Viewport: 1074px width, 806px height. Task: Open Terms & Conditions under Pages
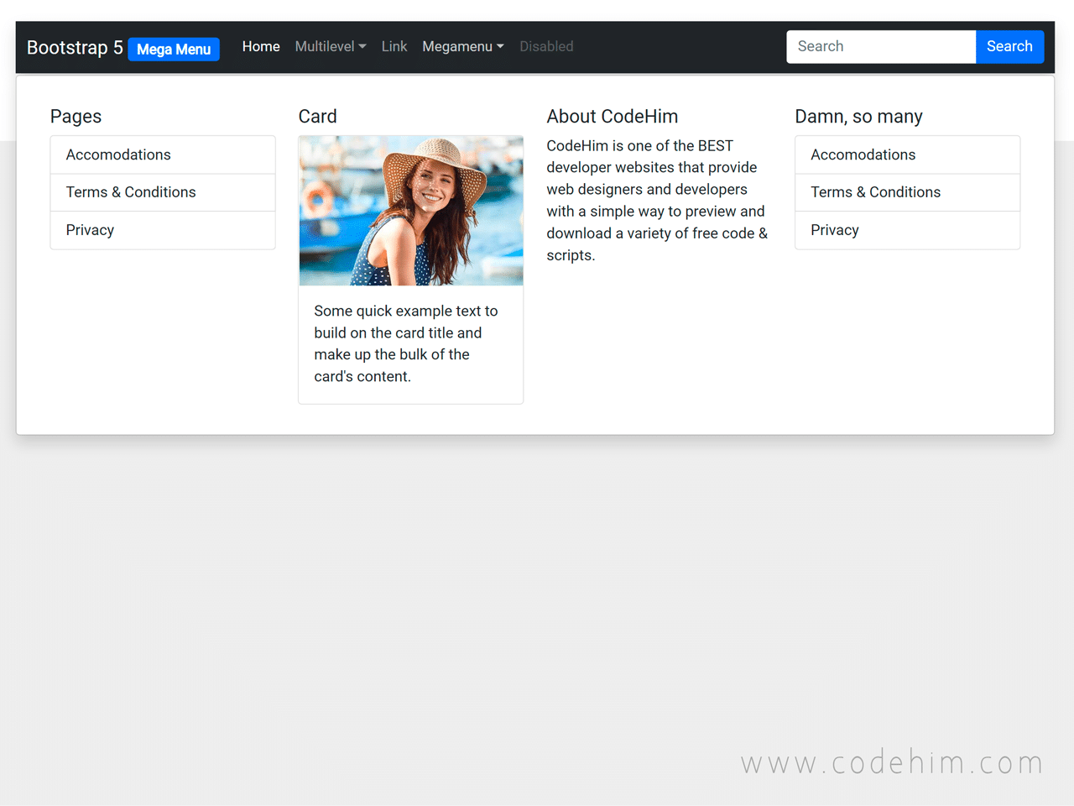(131, 192)
